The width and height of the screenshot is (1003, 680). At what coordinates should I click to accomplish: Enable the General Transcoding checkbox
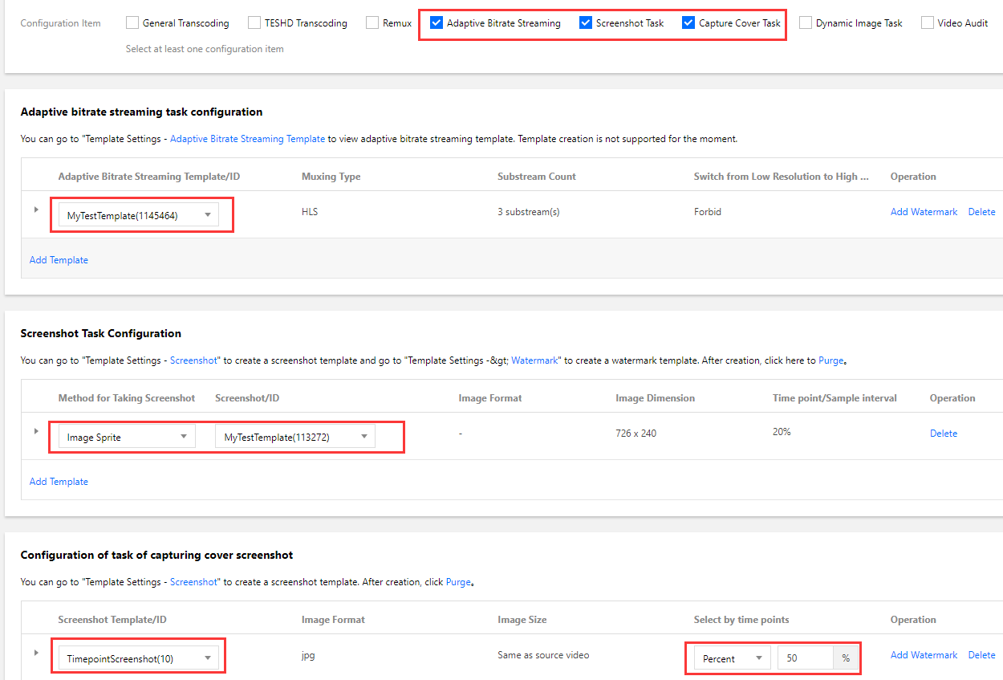click(133, 23)
